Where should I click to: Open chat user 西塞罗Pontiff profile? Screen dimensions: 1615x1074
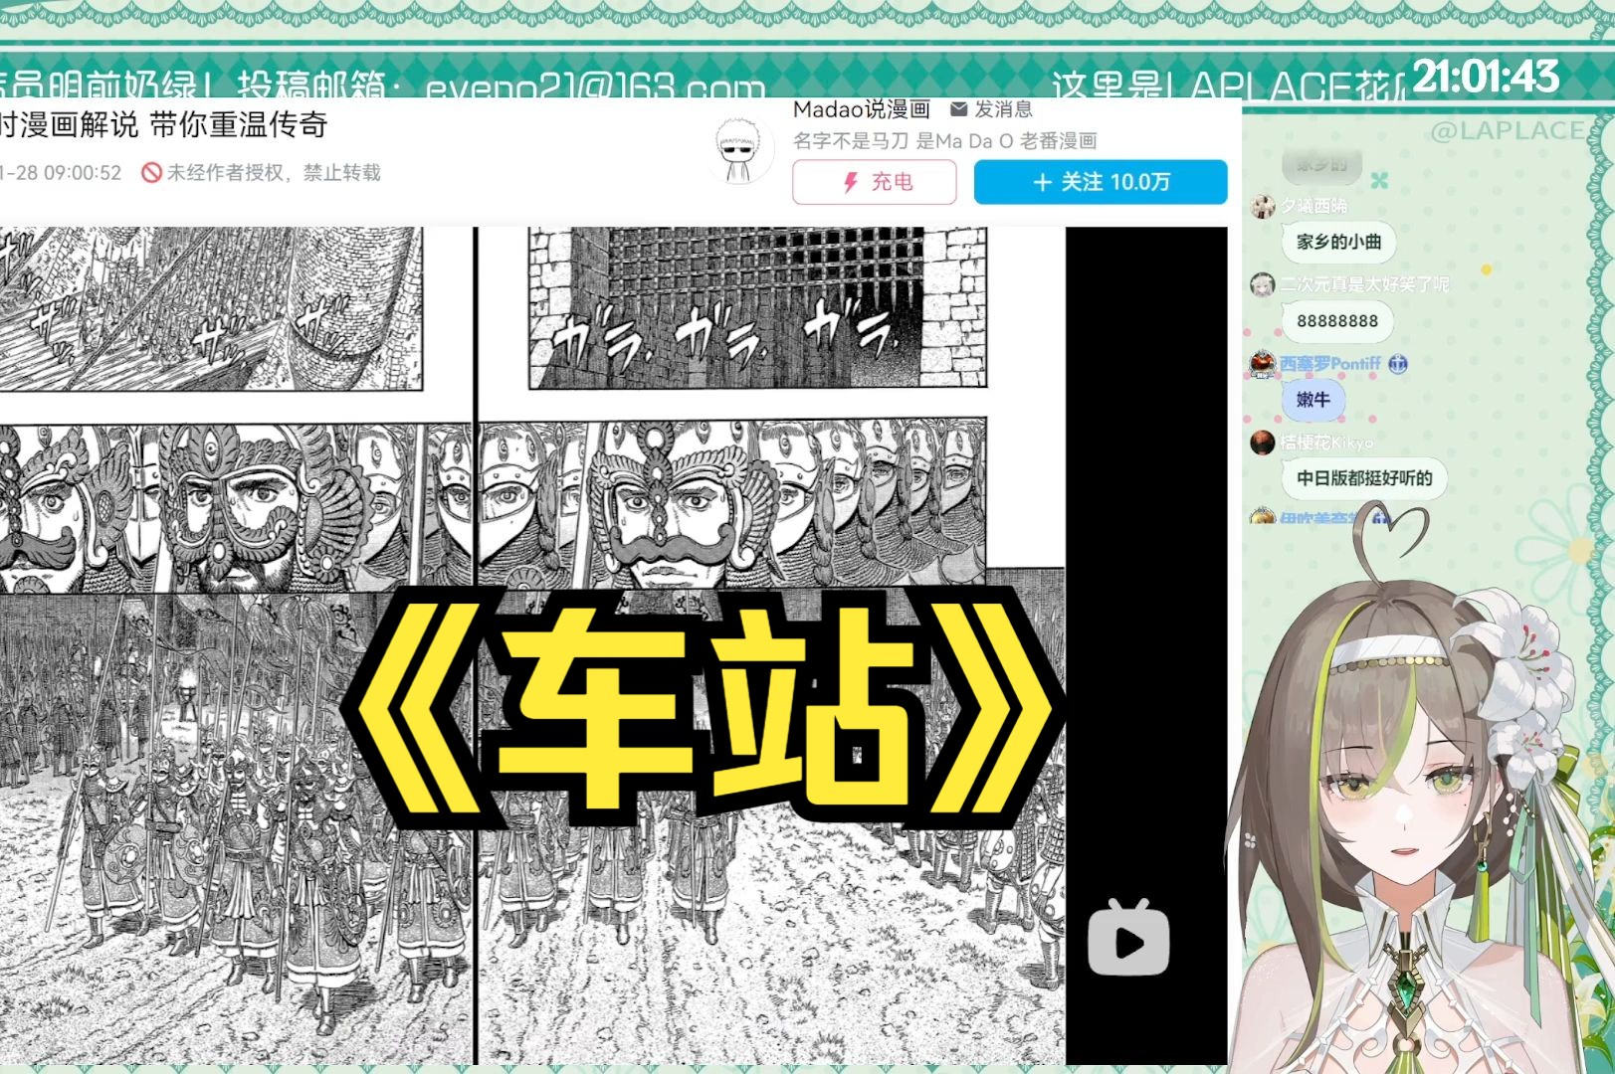(1329, 364)
